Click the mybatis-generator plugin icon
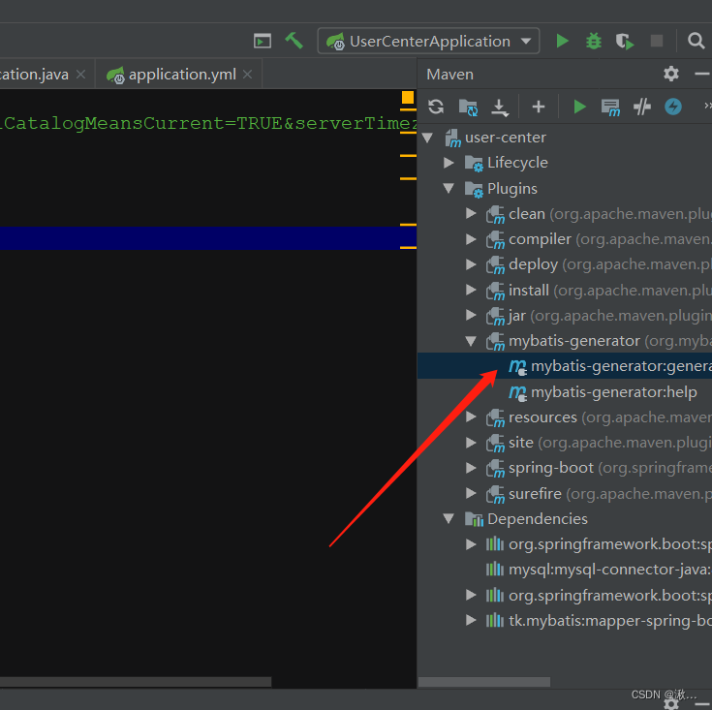The image size is (712, 710). click(495, 341)
